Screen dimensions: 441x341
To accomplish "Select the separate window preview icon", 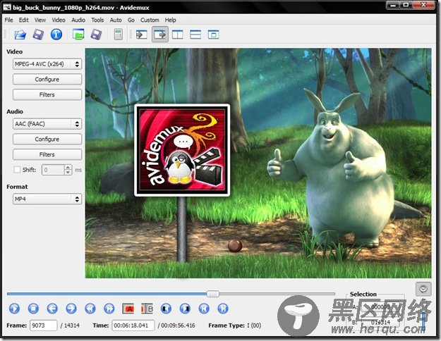I will point(213,35).
